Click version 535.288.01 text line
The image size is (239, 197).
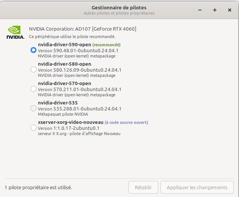point(79,109)
